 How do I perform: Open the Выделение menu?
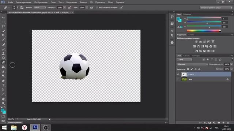[x=72, y=3]
